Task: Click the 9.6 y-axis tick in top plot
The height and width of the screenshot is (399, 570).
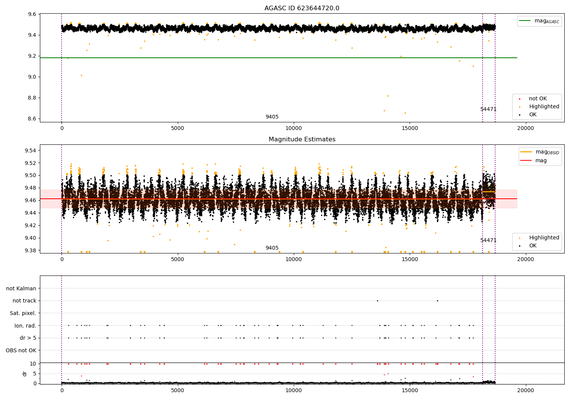Action: [32, 14]
